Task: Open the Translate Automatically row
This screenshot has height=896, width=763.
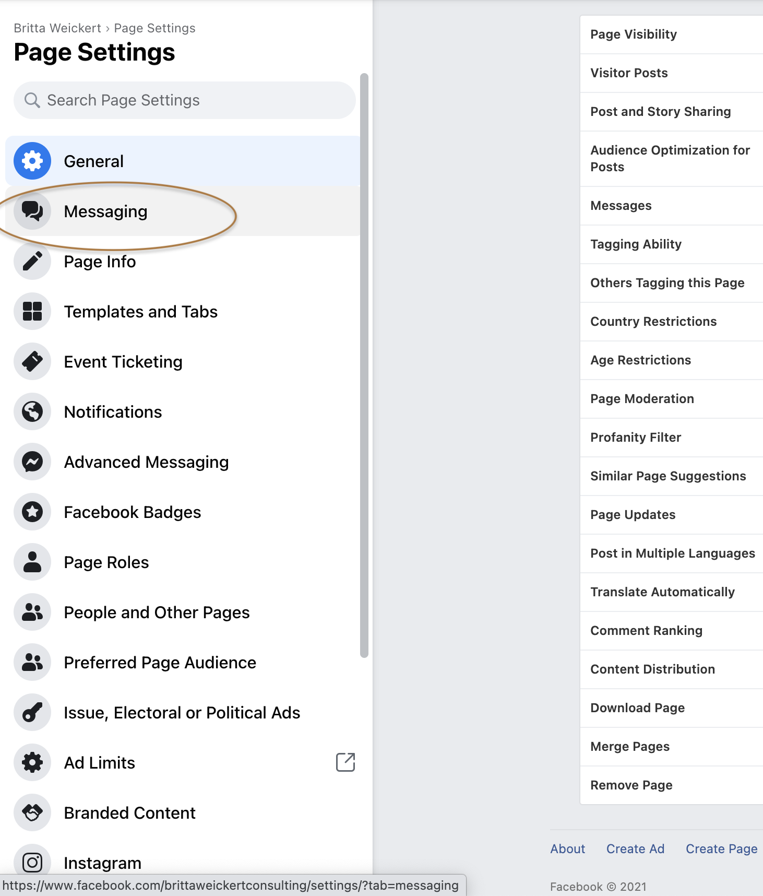Action: (x=672, y=592)
